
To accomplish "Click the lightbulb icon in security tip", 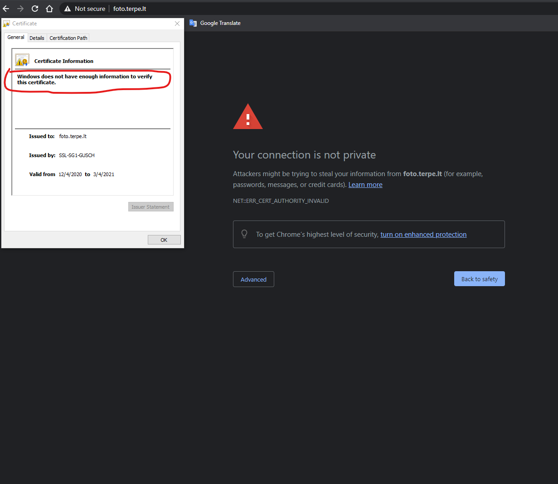I will point(244,234).
